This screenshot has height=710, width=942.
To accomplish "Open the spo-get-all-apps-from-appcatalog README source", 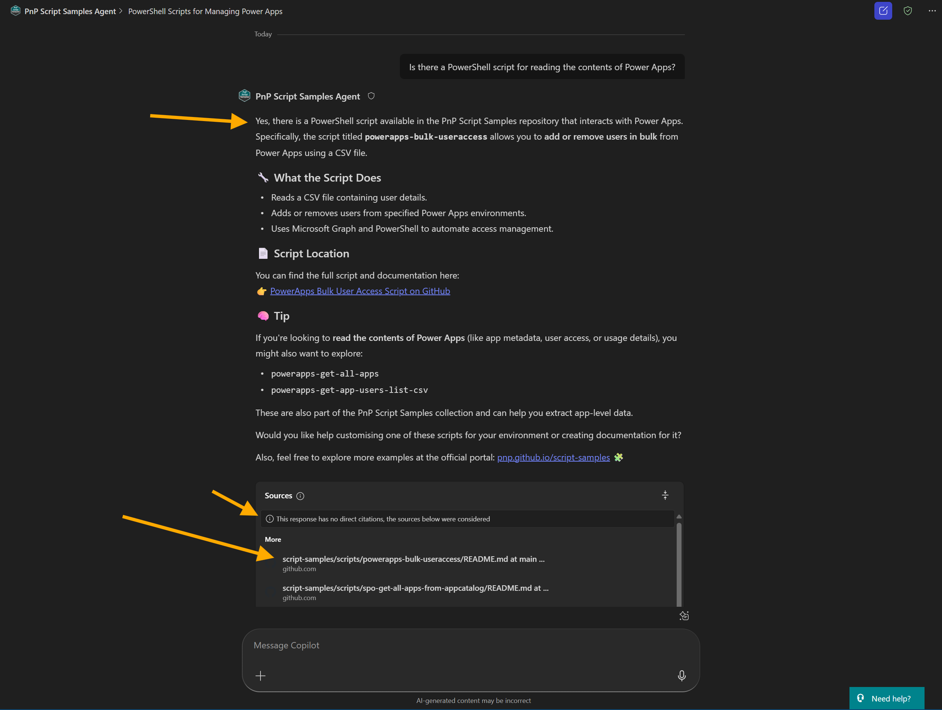I will (415, 588).
